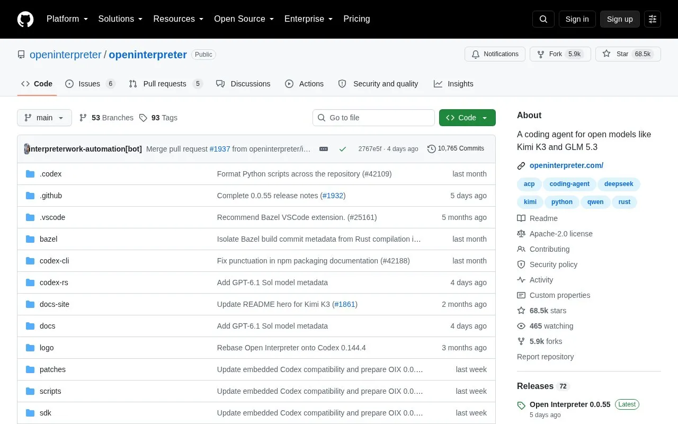The image size is (678, 424).
Task: Open the search magnifier icon
Action: pyautogui.click(x=543, y=19)
